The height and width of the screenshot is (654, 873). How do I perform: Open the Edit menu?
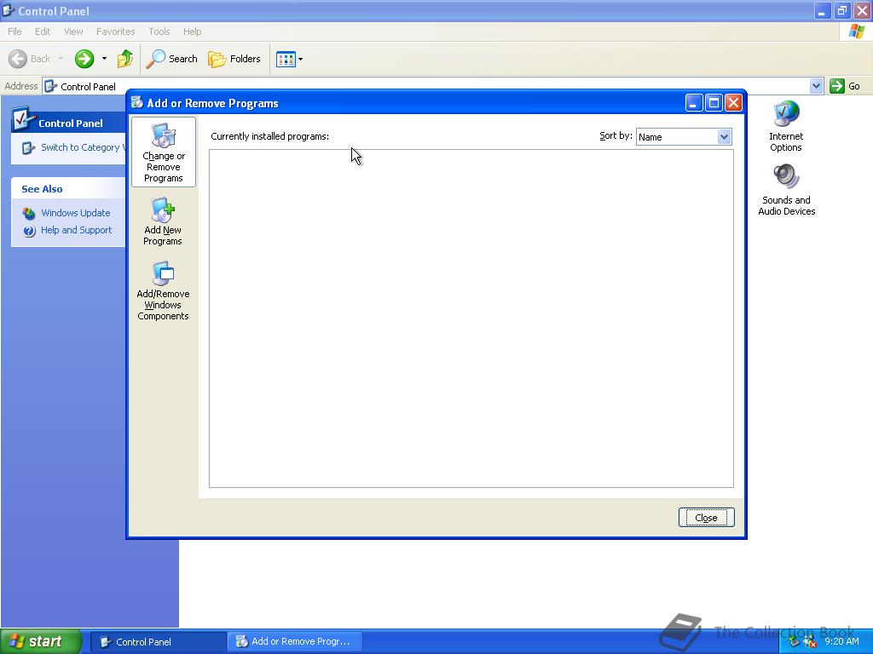43,32
